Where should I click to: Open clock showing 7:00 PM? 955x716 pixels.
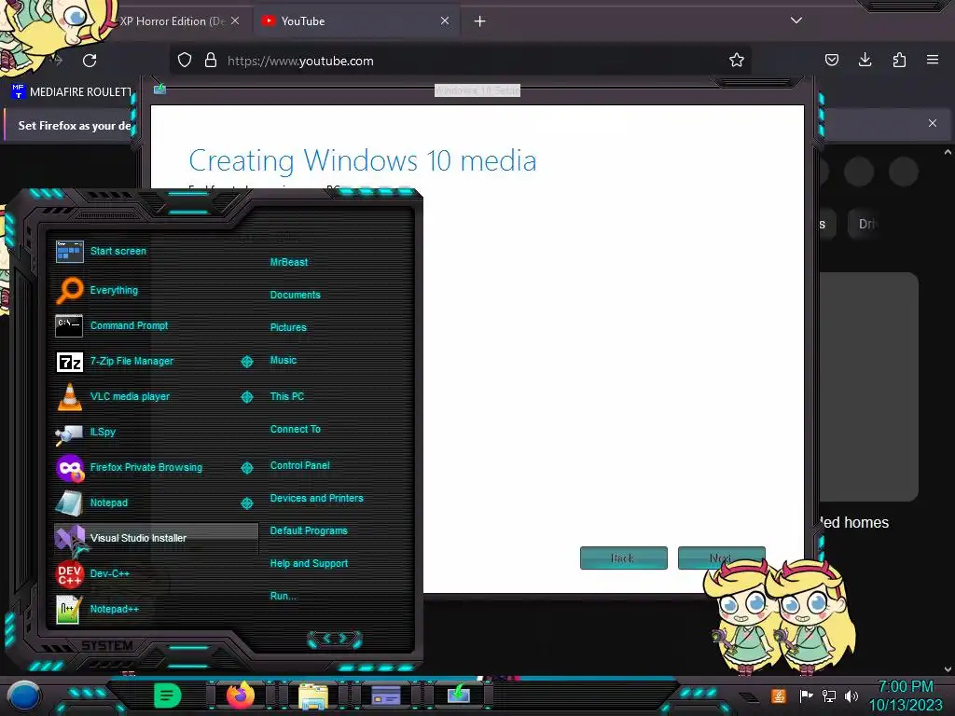[x=906, y=695]
